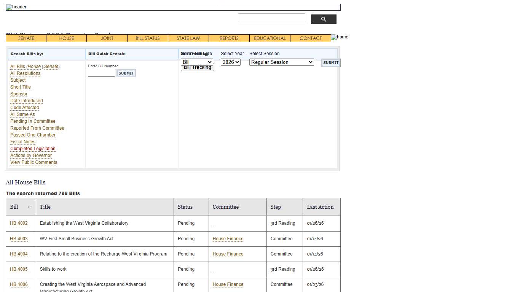
Task: Open House Finance for HB 4003
Action: coord(228,239)
